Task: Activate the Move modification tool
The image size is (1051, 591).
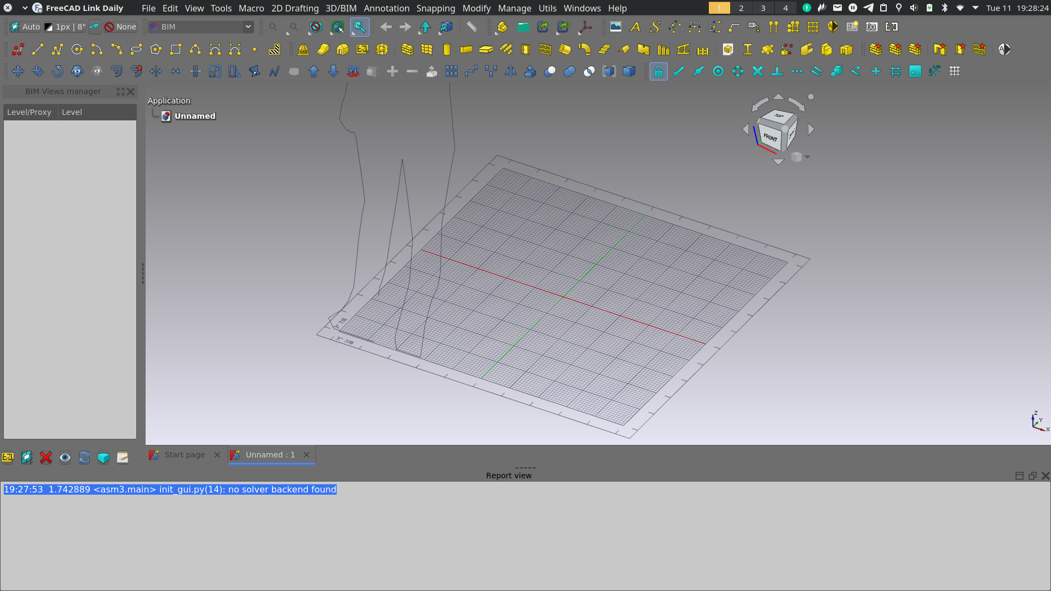Action: click(x=18, y=71)
